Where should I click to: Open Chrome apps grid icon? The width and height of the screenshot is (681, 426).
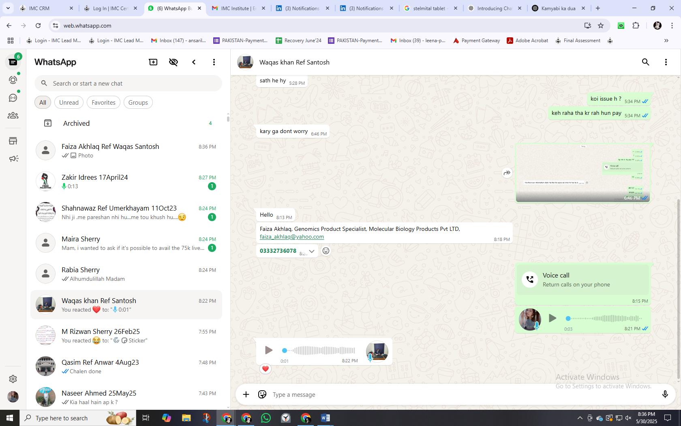click(11, 41)
